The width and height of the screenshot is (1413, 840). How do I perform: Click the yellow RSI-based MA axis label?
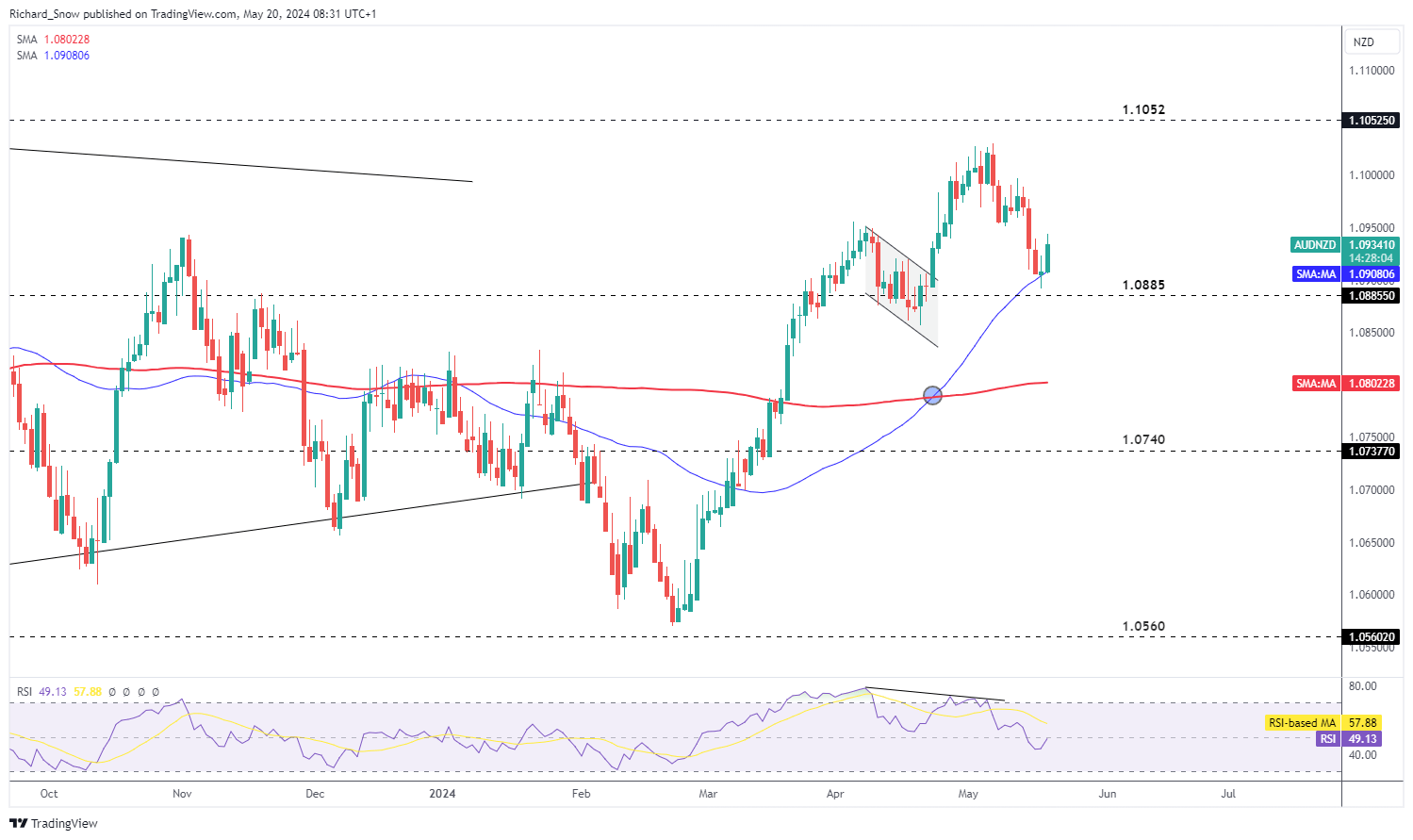pyautogui.click(x=1301, y=723)
